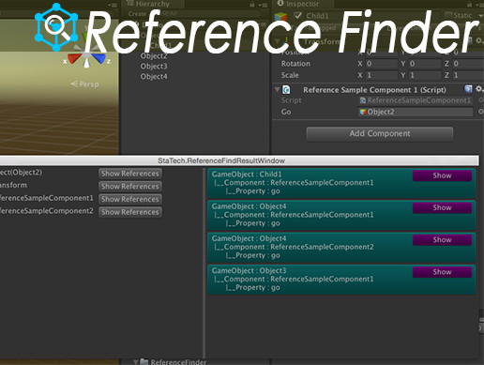The height and width of the screenshot is (365, 484).
Task: Click the Script field ReferenceSampleComponent1
Action: point(416,100)
